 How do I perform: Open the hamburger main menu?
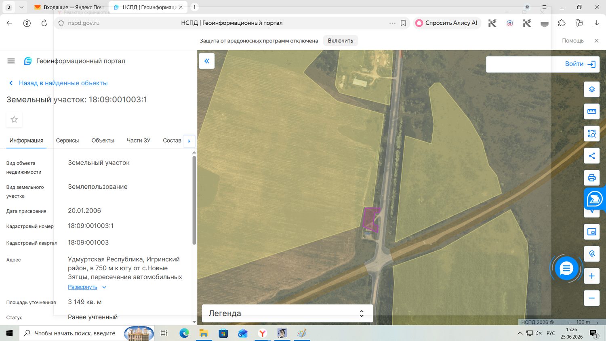point(11,61)
